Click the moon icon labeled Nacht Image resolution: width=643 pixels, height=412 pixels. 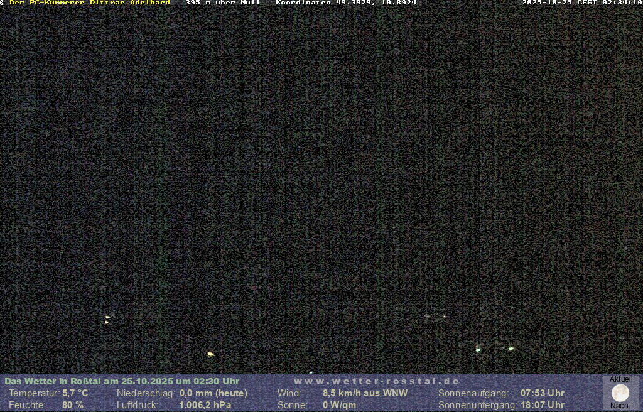coord(620,393)
